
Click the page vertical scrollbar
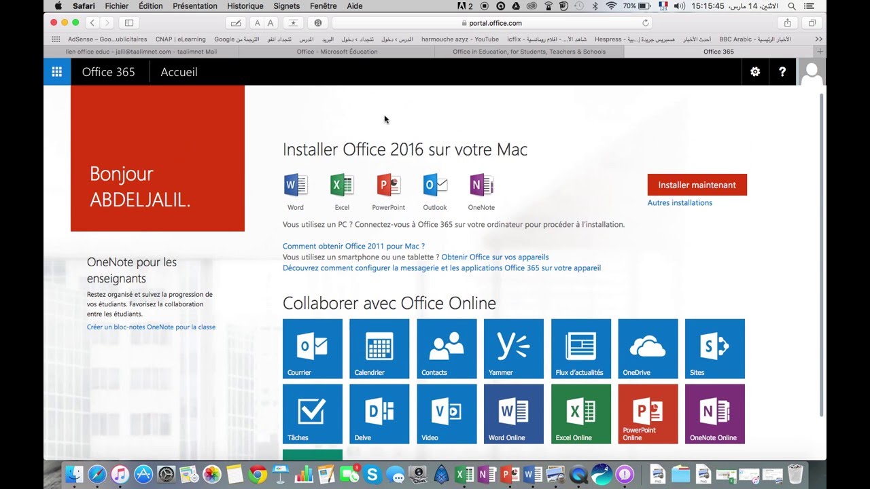(822, 255)
